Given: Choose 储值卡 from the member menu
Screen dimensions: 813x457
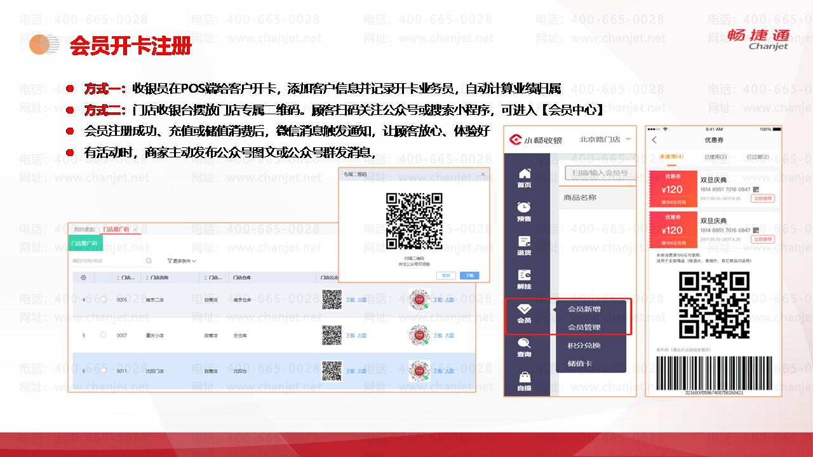Looking at the screenshot, I should point(579,364).
